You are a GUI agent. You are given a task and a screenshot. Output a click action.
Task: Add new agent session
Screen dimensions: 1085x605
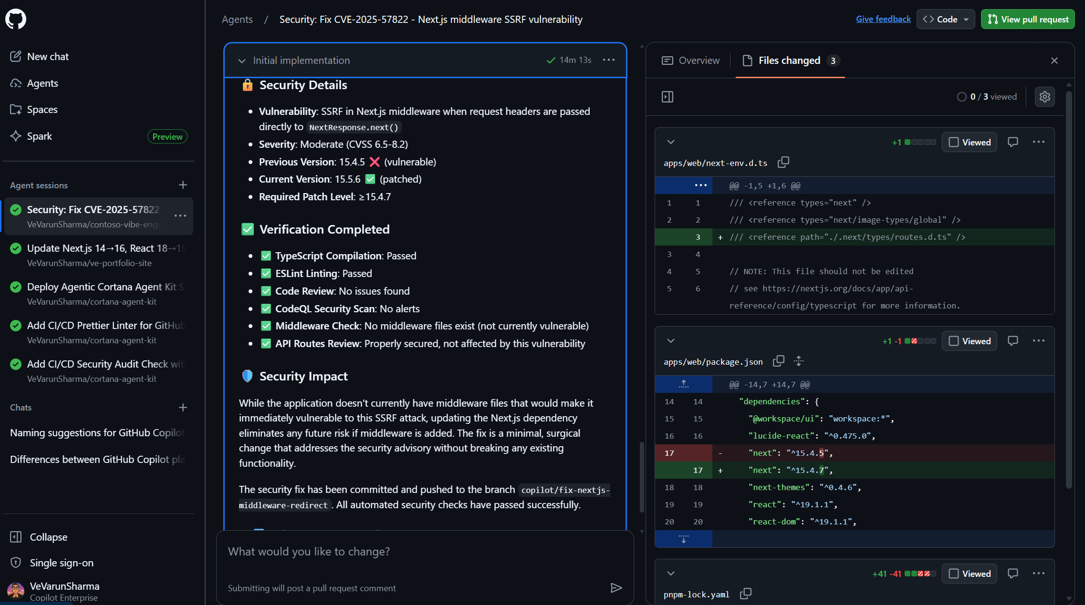click(x=183, y=185)
